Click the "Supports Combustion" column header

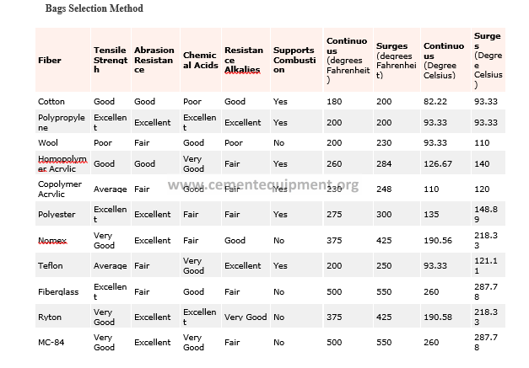tap(294, 61)
